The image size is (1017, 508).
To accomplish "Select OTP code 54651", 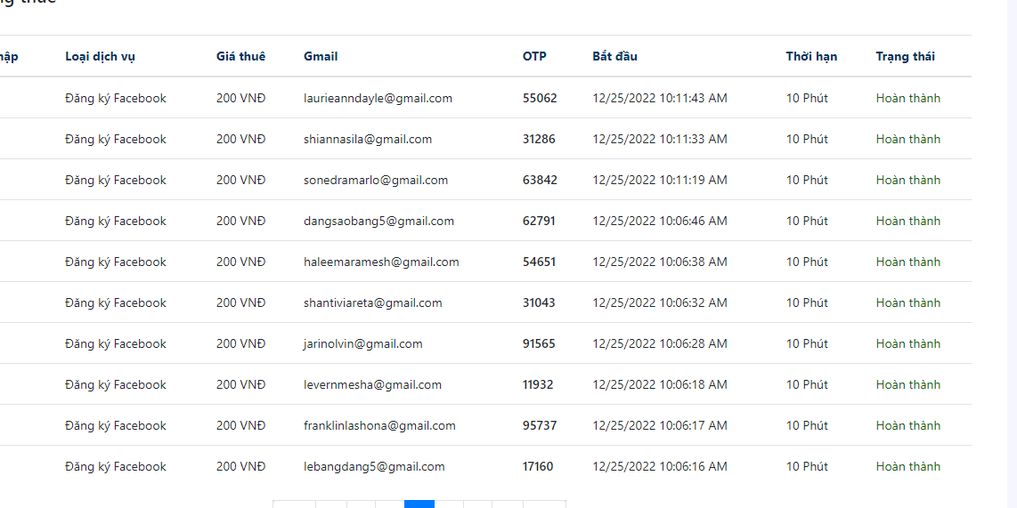I will [x=539, y=262].
